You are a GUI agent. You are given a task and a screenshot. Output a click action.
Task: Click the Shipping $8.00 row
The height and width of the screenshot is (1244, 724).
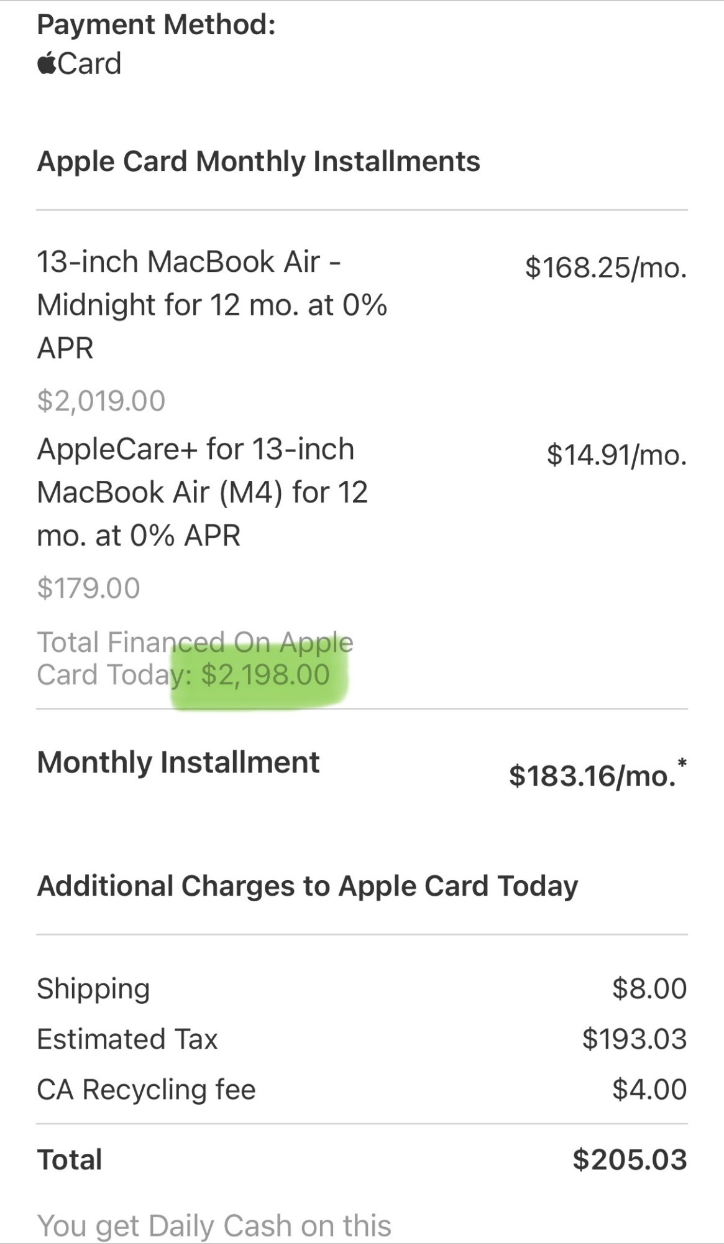[x=362, y=988]
